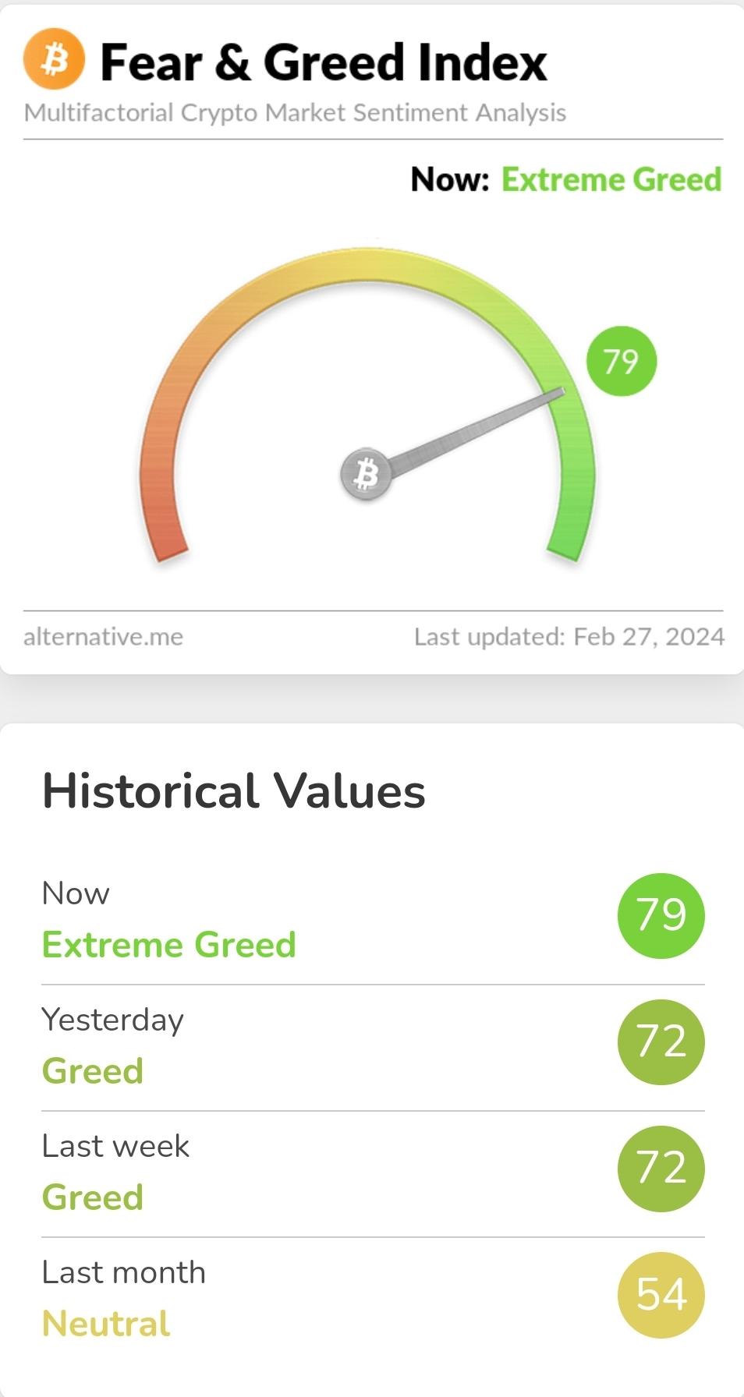Click the Extreme Greed status next to Now
The height and width of the screenshot is (1397, 744).
[611, 179]
